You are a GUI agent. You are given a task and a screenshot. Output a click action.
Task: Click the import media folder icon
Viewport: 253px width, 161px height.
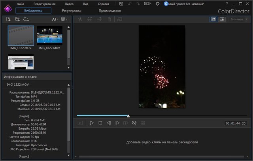tap(17, 19)
